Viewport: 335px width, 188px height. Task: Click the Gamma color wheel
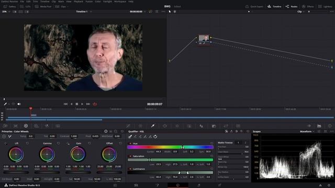47,154
